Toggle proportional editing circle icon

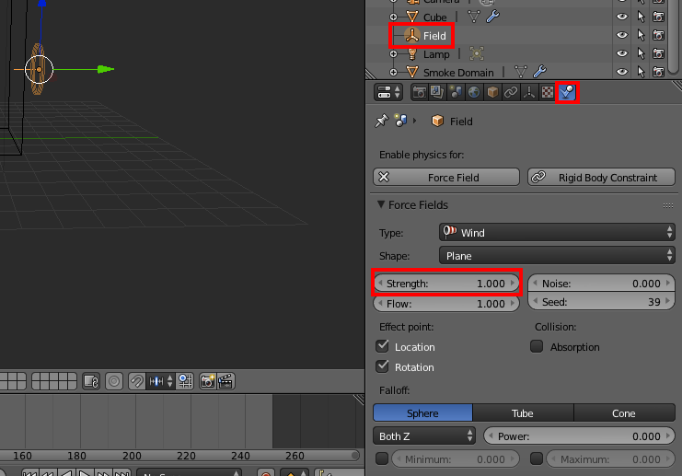[114, 381]
